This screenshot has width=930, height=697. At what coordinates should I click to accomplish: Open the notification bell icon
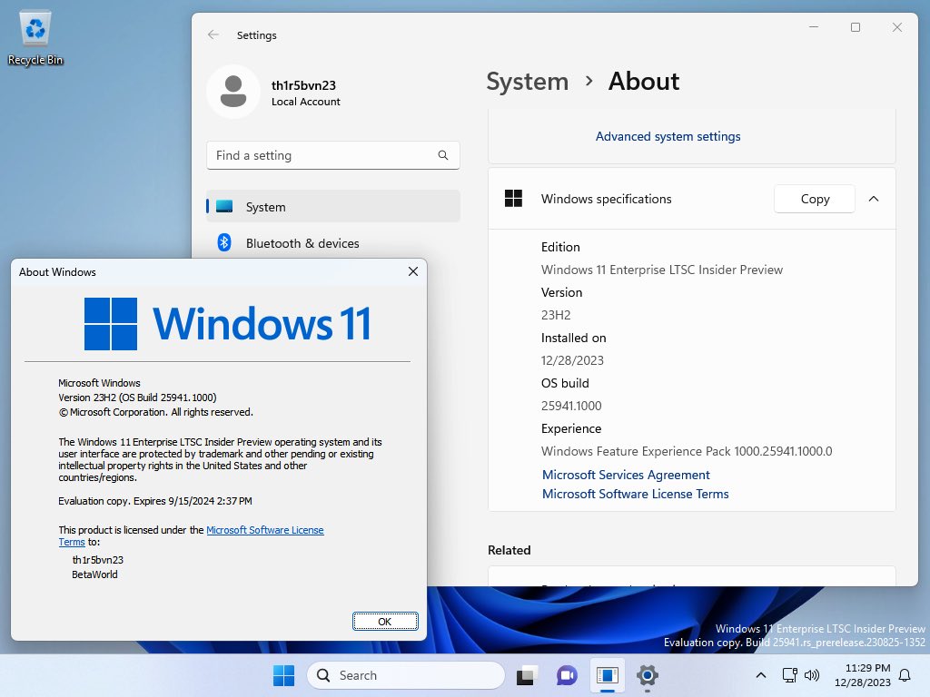point(905,675)
